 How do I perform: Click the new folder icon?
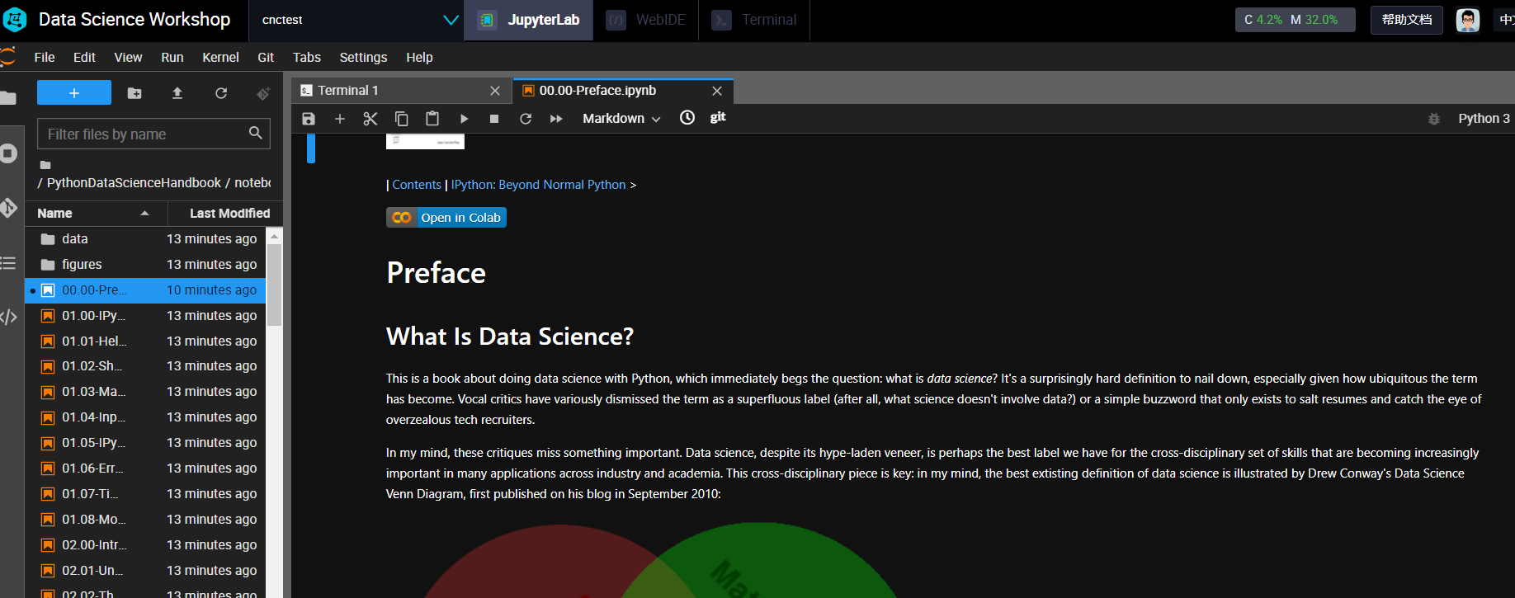point(135,93)
